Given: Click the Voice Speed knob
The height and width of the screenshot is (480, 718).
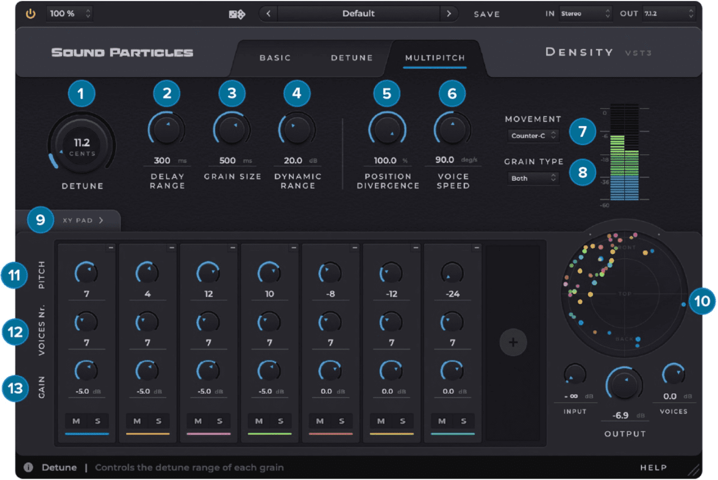Looking at the screenshot, I should tap(452, 129).
